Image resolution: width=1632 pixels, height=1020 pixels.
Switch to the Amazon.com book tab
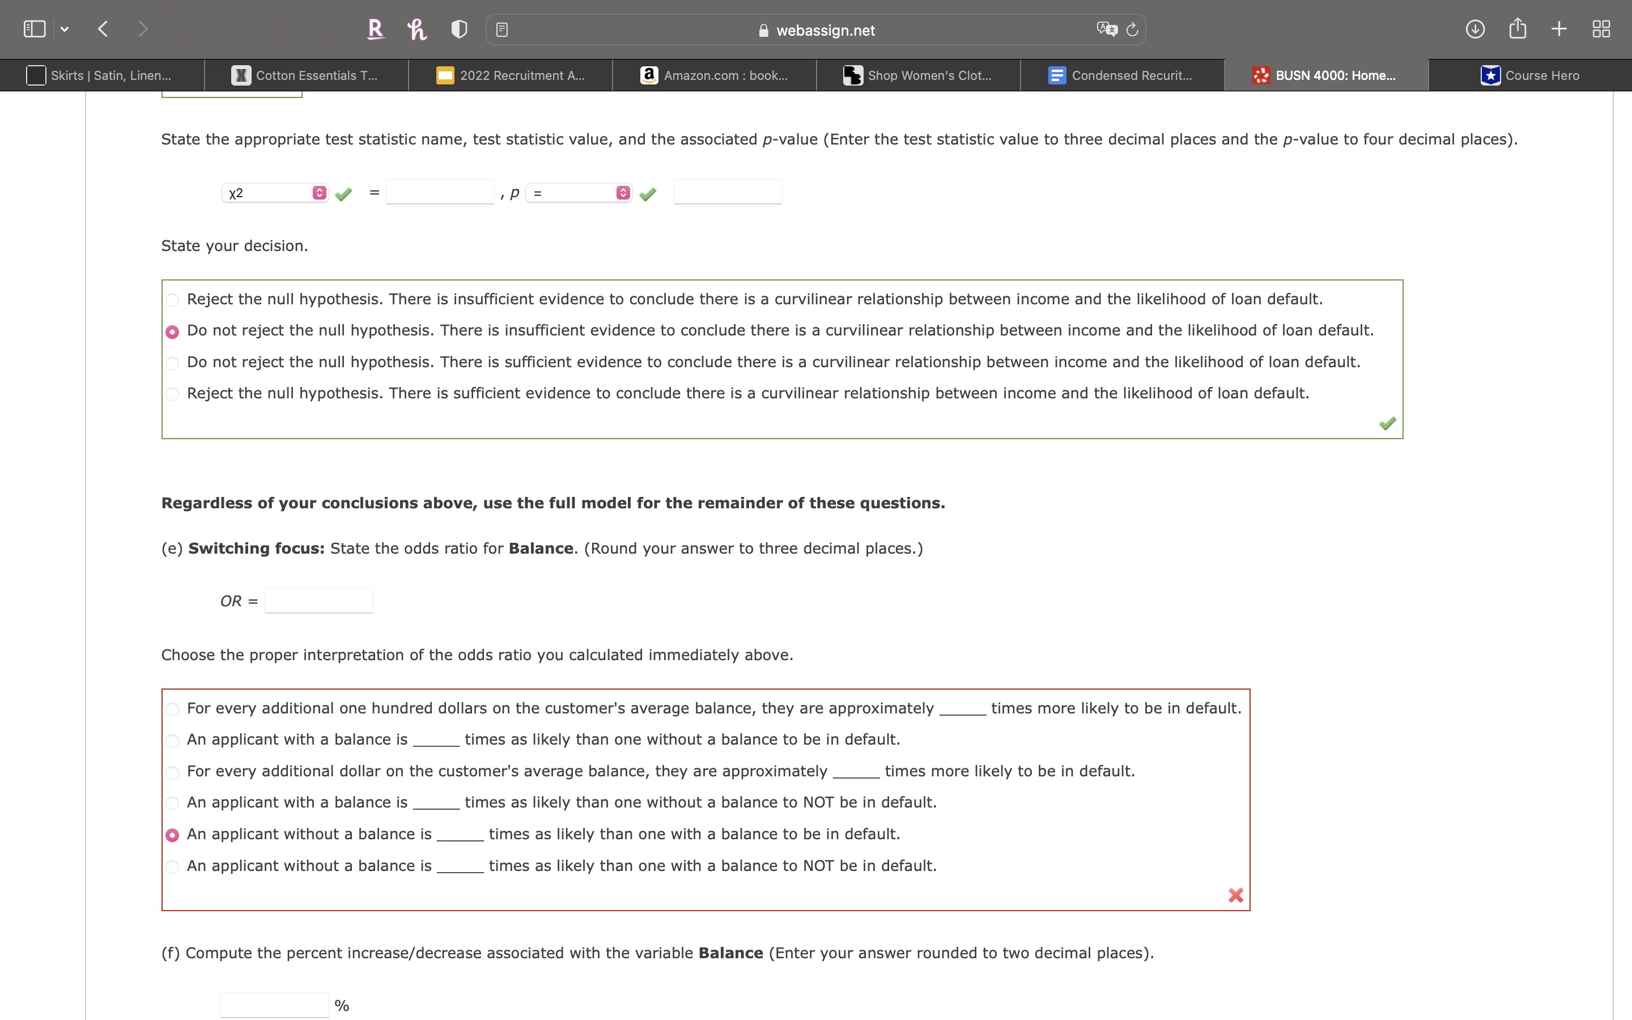point(715,75)
